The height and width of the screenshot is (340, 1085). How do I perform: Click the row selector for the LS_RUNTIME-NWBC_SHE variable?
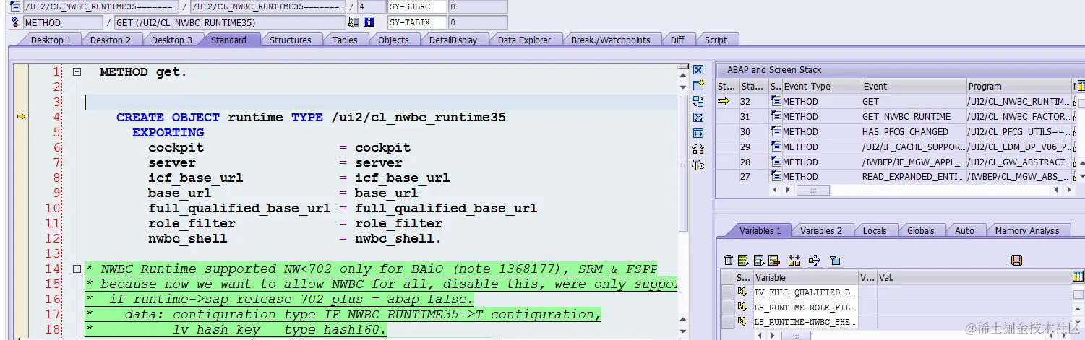tap(727, 322)
